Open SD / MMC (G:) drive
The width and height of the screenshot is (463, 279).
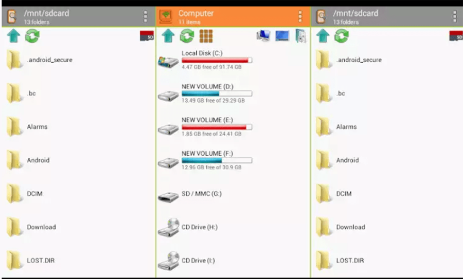(x=233, y=194)
